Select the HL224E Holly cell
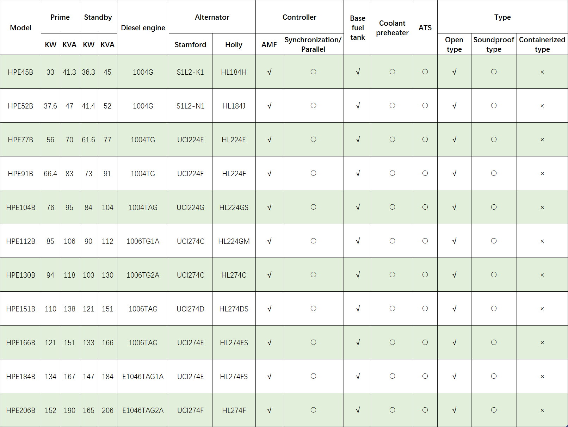Image resolution: width=568 pixels, height=427 pixels. [x=234, y=140]
